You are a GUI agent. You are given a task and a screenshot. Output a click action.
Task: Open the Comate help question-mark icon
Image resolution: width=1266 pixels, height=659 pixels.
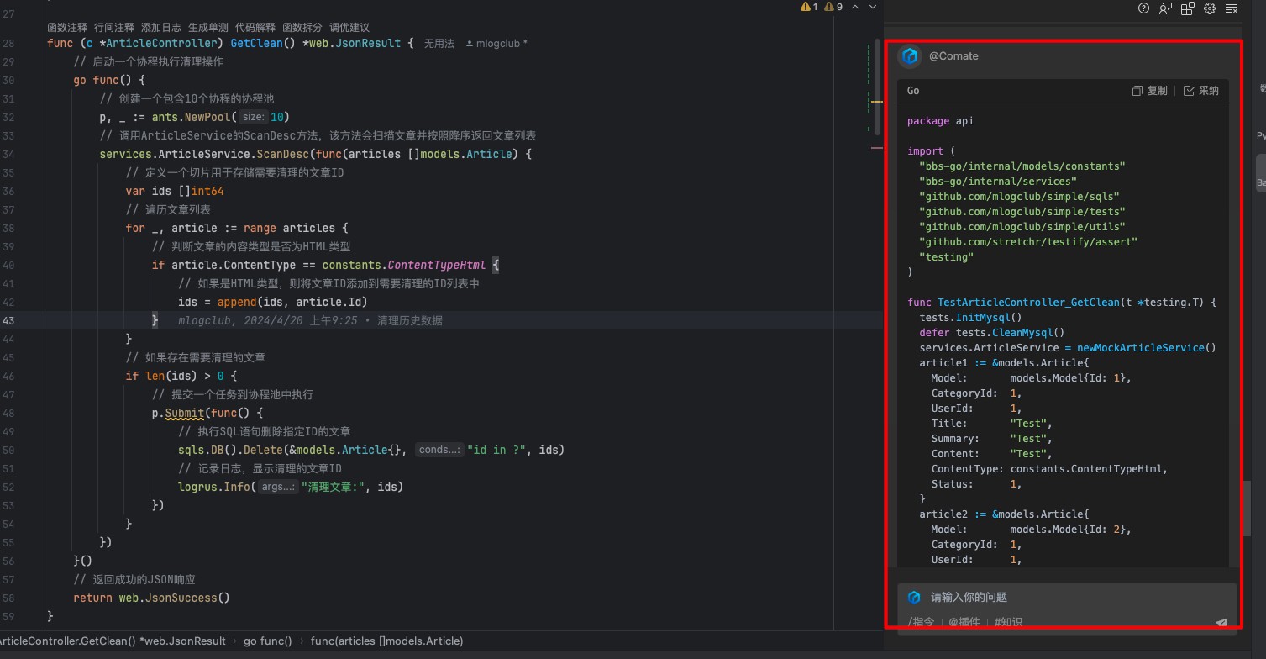[x=1143, y=8]
